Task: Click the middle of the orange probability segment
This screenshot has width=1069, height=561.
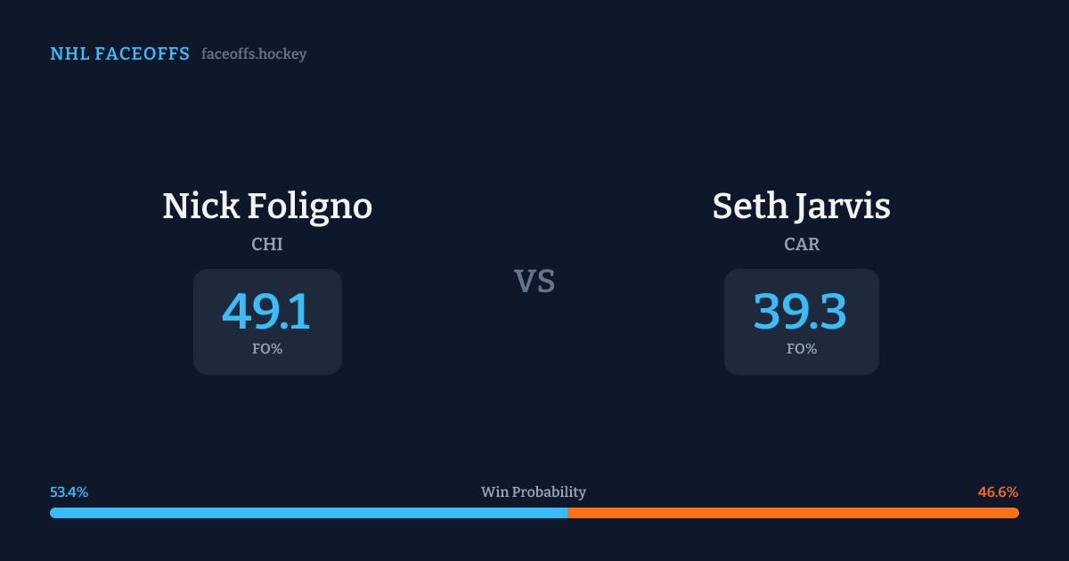Action: point(793,513)
